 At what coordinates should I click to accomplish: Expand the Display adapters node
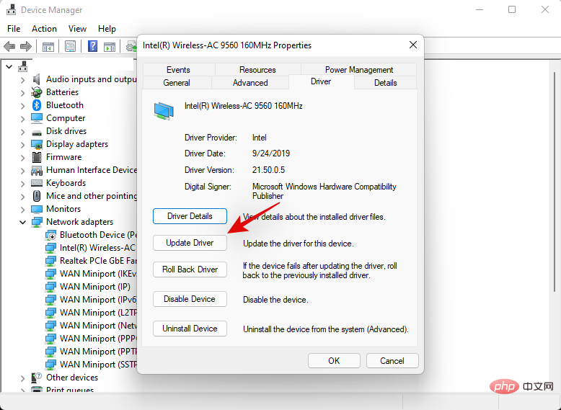pyautogui.click(x=23, y=145)
